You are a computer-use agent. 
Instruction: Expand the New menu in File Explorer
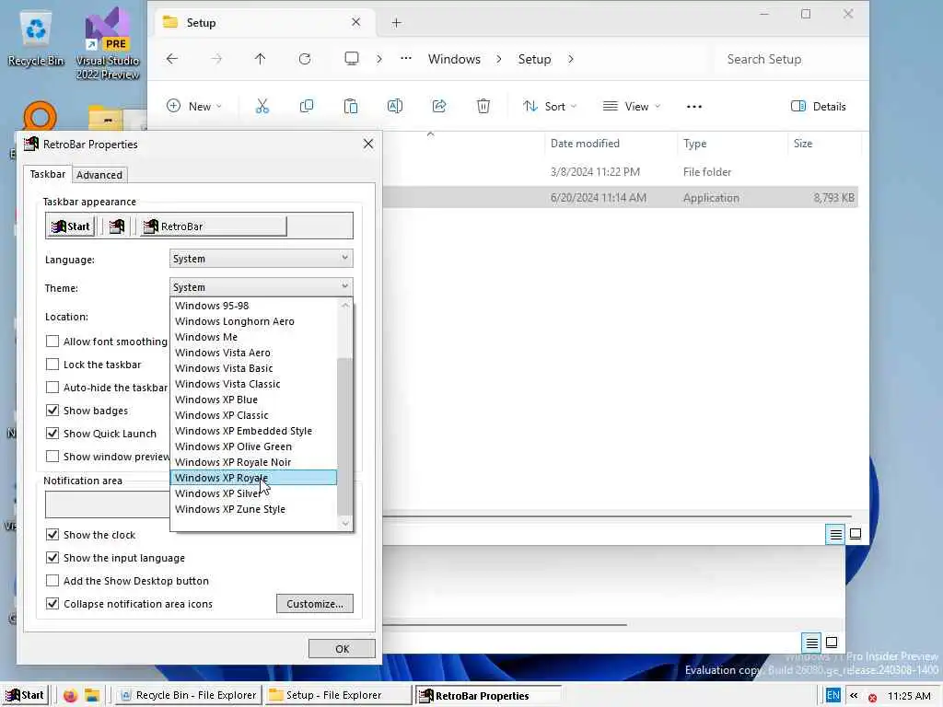(x=194, y=107)
